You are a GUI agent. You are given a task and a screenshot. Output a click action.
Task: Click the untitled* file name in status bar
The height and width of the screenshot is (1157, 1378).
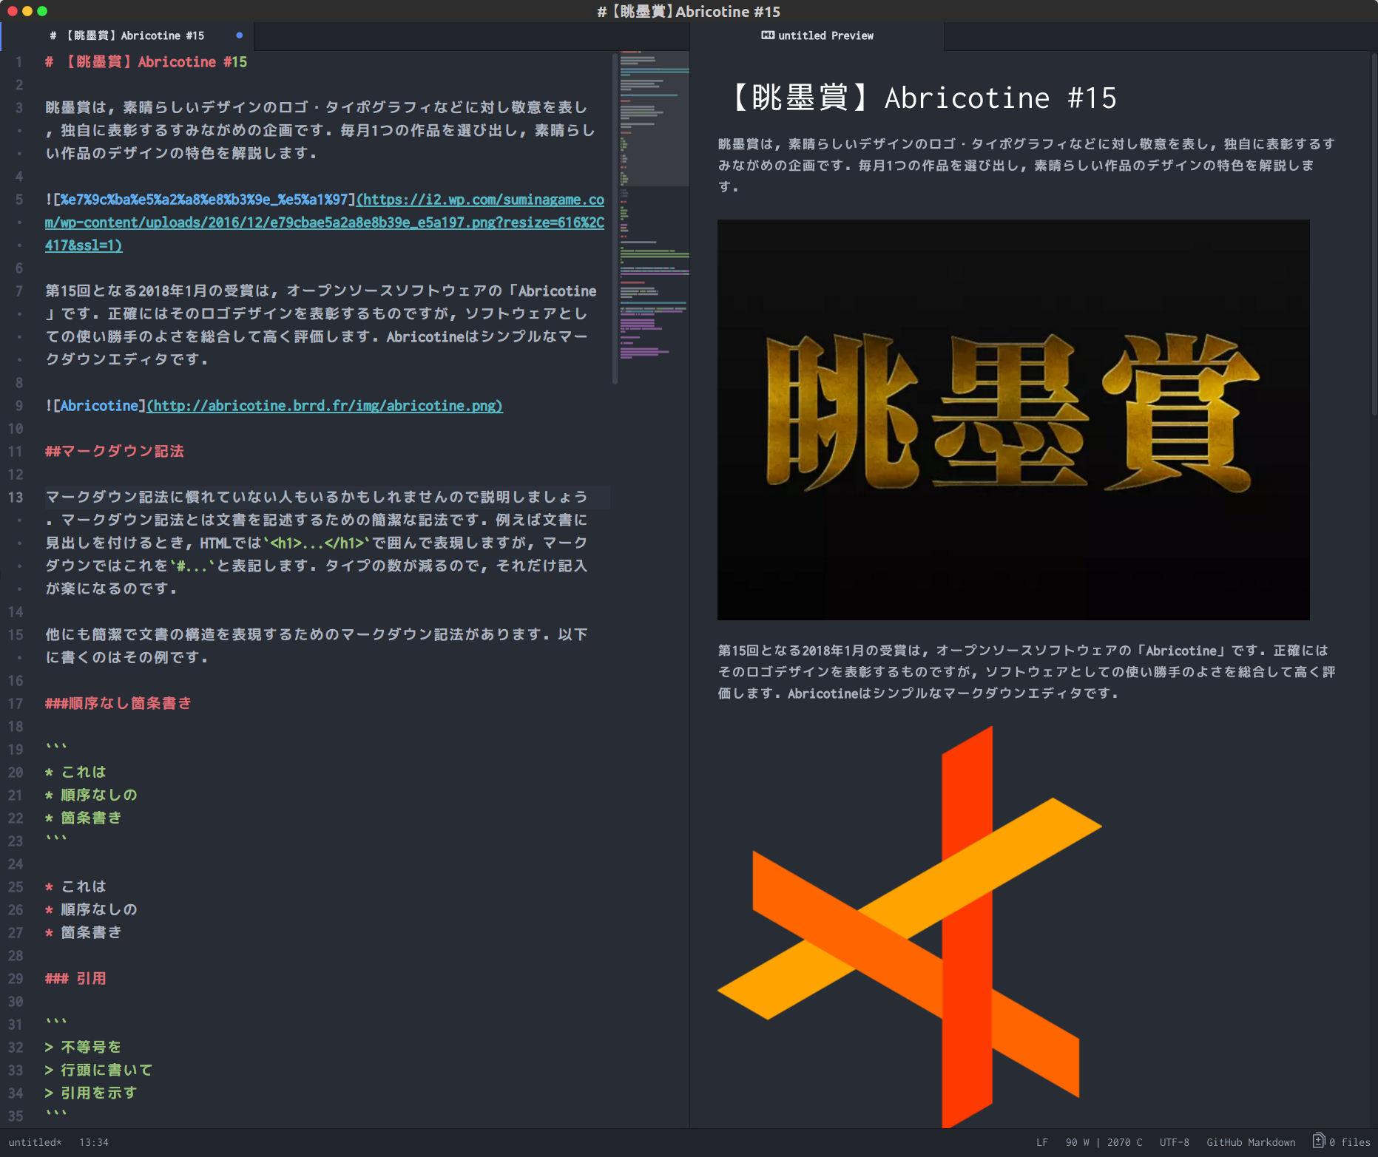tap(35, 1142)
